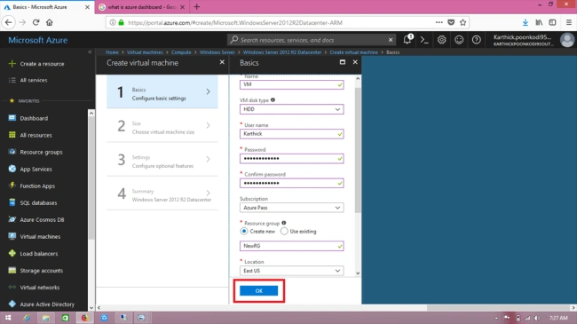The height and width of the screenshot is (324, 577).
Task: Open the help question mark icon
Action: click(476, 40)
